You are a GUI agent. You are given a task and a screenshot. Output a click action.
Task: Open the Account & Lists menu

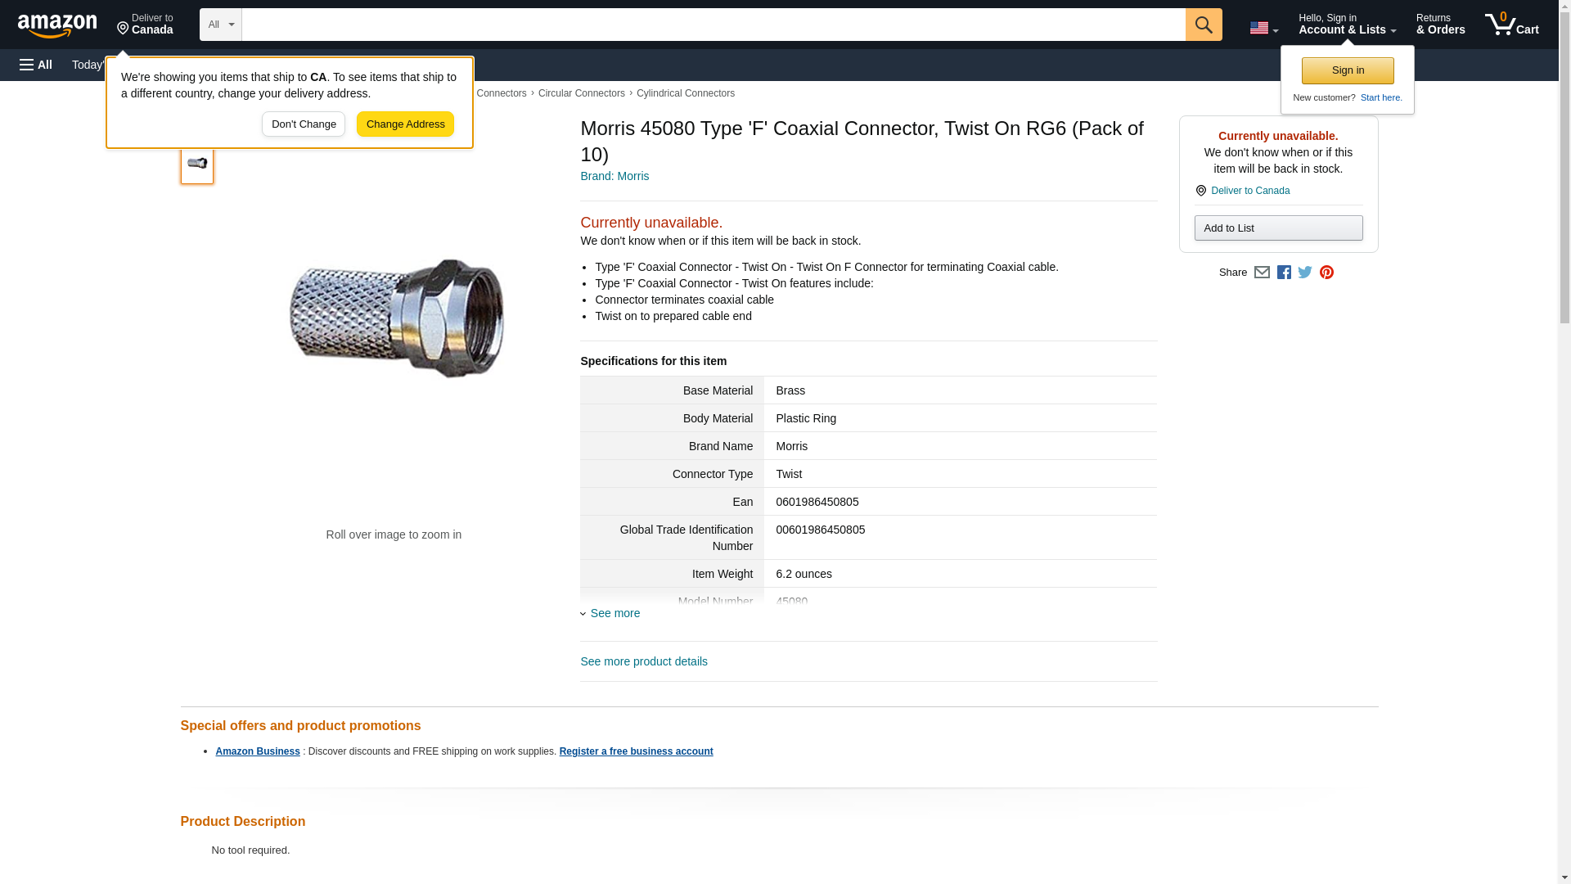pos(1347,25)
